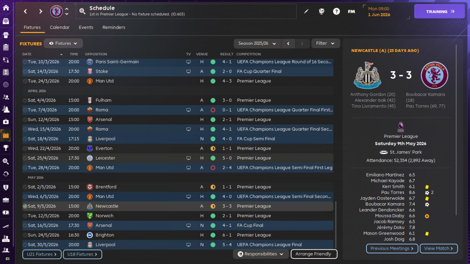Viewport: 470px width, 264px height.
Task: Open U21 Fixtures
Action: [x=42, y=254]
